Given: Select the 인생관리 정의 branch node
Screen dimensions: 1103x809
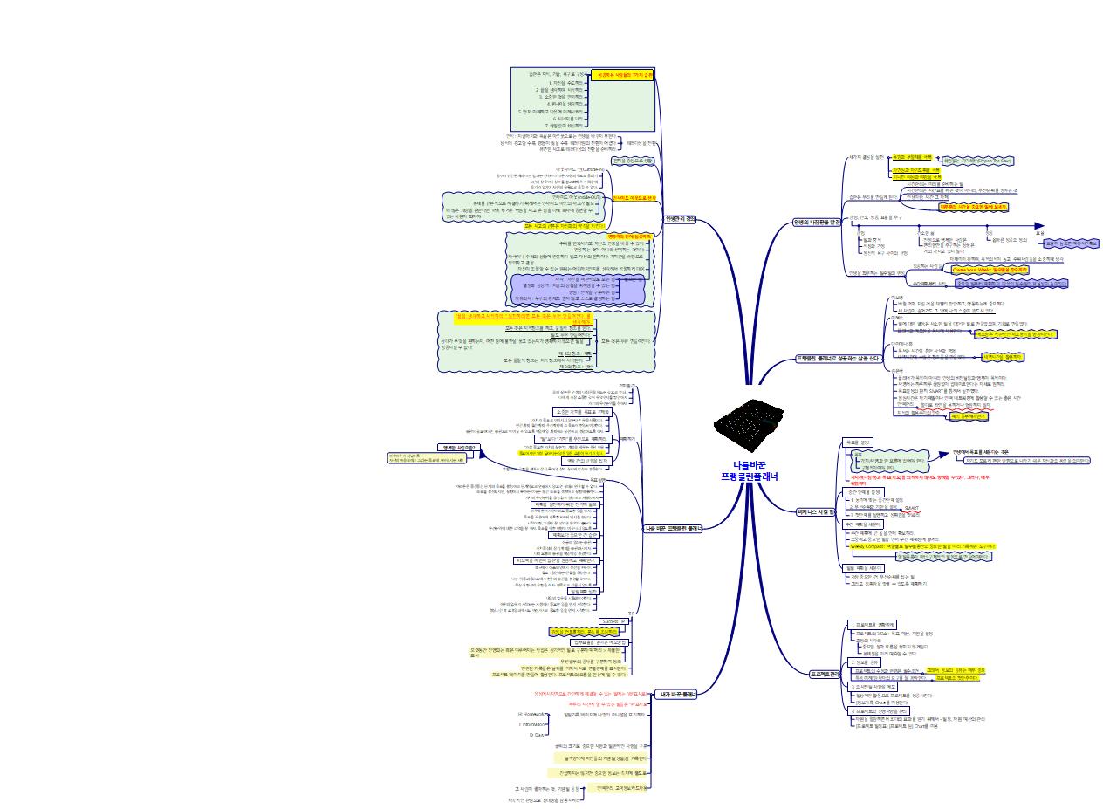Looking at the screenshot, I should point(680,219).
